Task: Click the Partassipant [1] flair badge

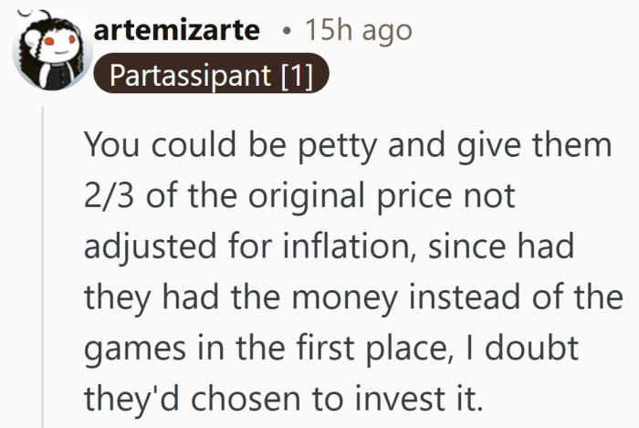Action: point(211,76)
